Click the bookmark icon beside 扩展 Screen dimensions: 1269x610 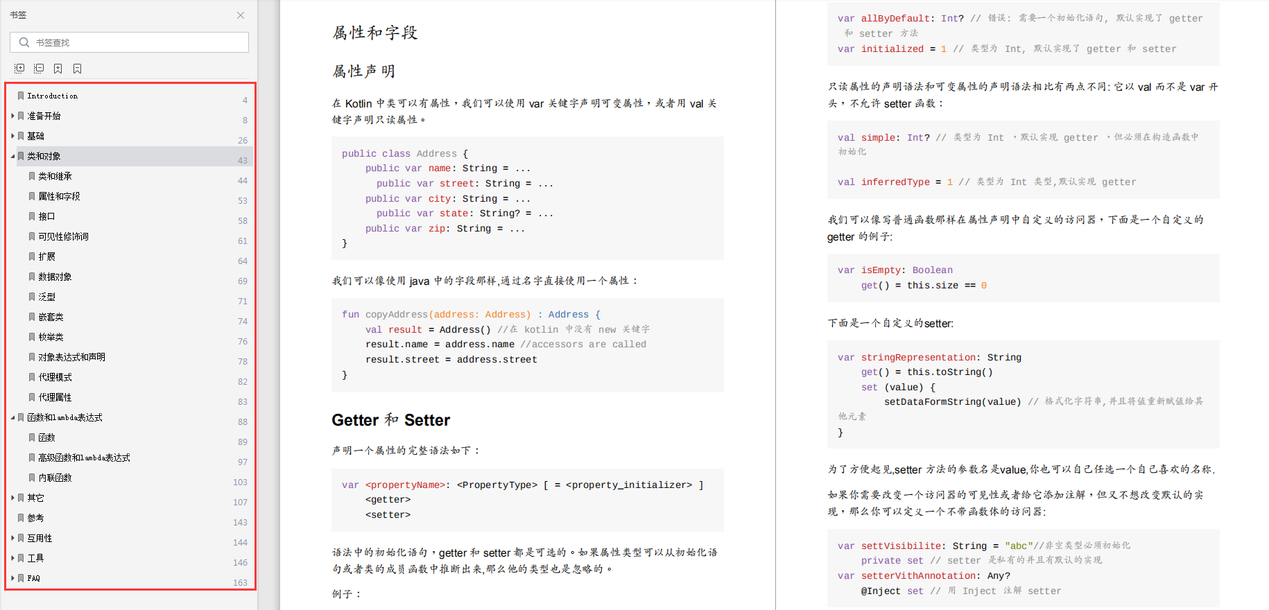[32, 256]
